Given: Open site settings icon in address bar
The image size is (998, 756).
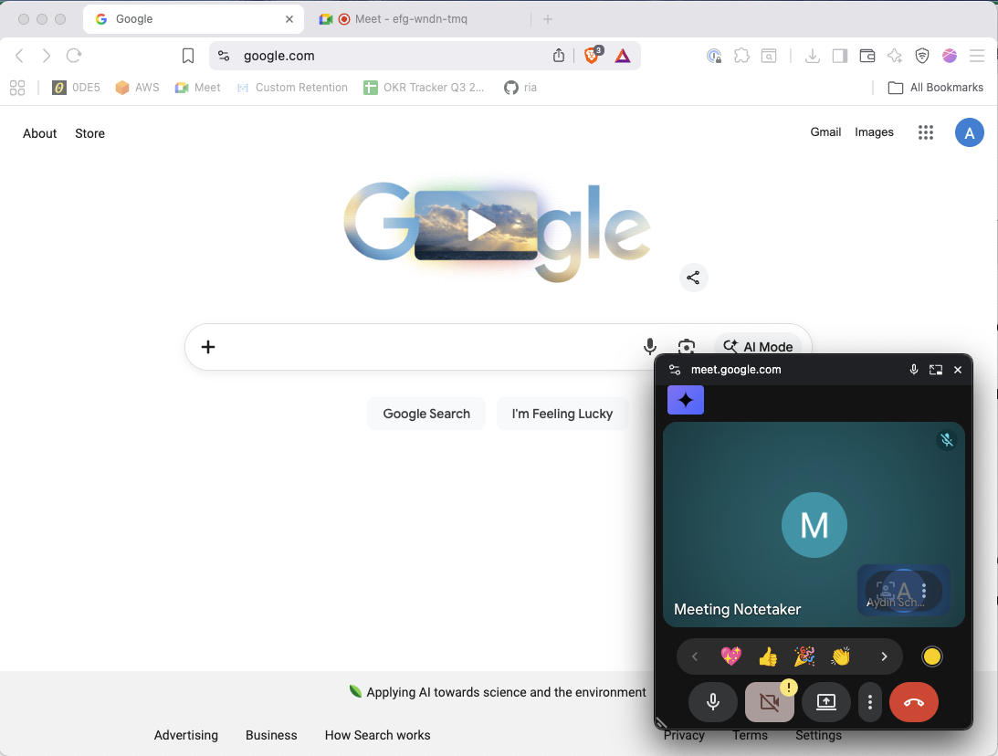Looking at the screenshot, I should (x=224, y=56).
